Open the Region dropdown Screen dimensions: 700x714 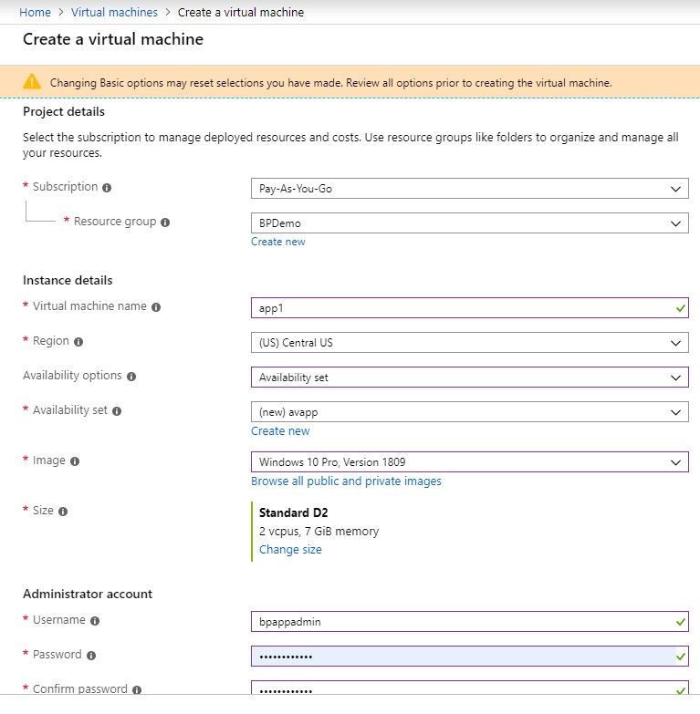pos(469,343)
